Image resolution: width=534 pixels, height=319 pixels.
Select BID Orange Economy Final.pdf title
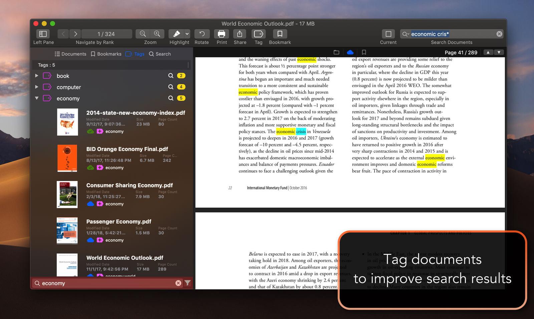[x=127, y=149]
